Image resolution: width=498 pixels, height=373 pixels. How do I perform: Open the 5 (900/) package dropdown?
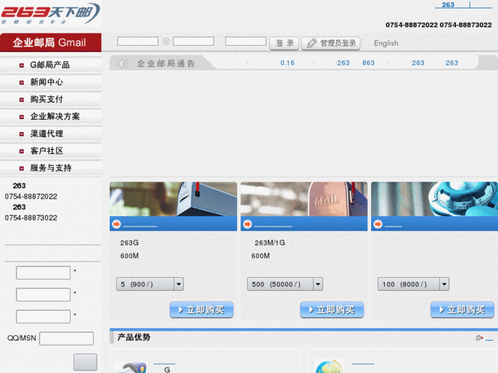(x=150, y=284)
